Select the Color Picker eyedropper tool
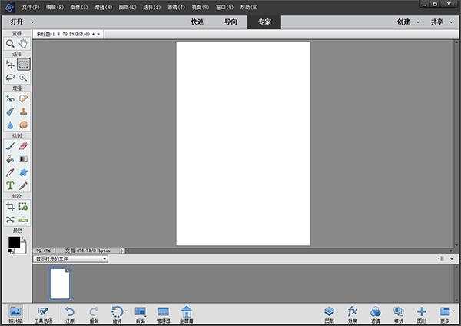The image size is (461, 326). pyautogui.click(x=10, y=172)
